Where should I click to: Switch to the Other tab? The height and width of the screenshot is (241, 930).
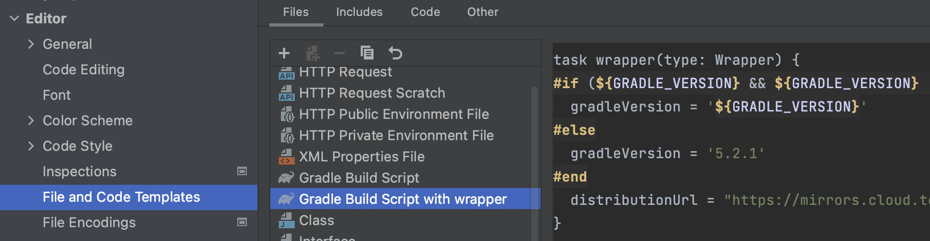[x=483, y=12]
